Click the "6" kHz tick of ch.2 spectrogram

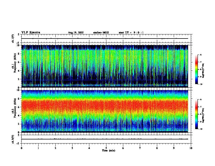click(19, 107)
